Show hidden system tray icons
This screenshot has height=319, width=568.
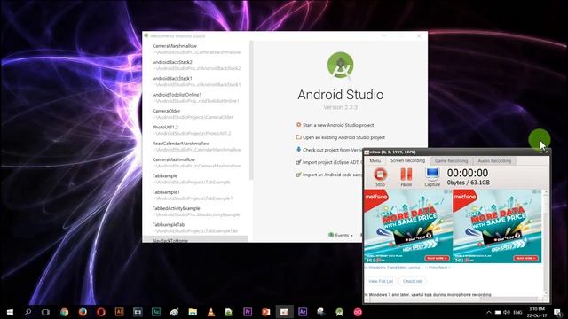tap(489, 312)
